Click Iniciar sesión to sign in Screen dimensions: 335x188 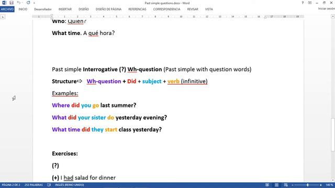coord(326,8)
